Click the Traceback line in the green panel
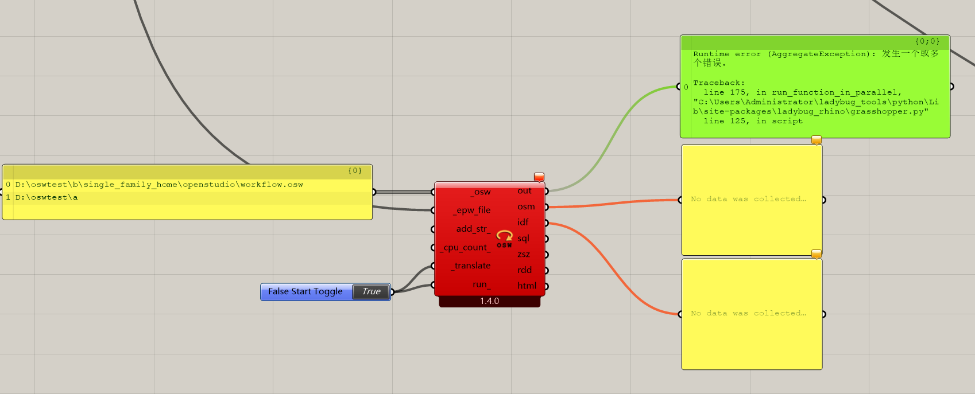 coord(718,83)
